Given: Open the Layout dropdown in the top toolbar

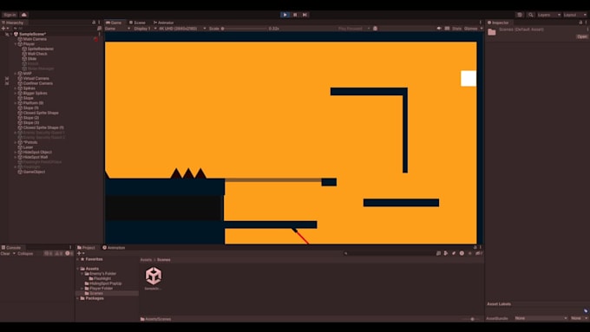Looking at the screenshot, I should 574,15.
